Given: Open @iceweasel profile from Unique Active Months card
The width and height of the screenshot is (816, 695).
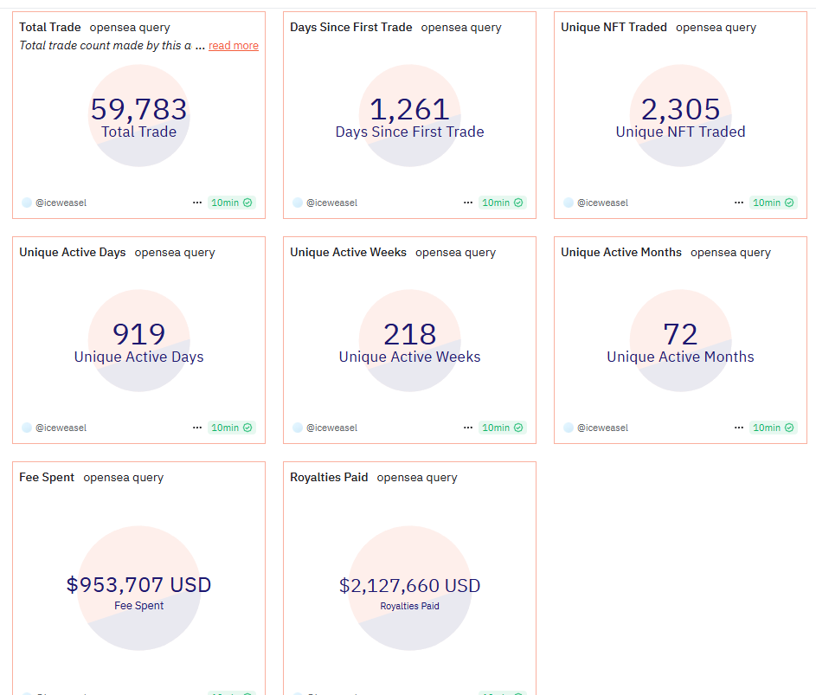Looking at the screenshot, I should point(602,428).
